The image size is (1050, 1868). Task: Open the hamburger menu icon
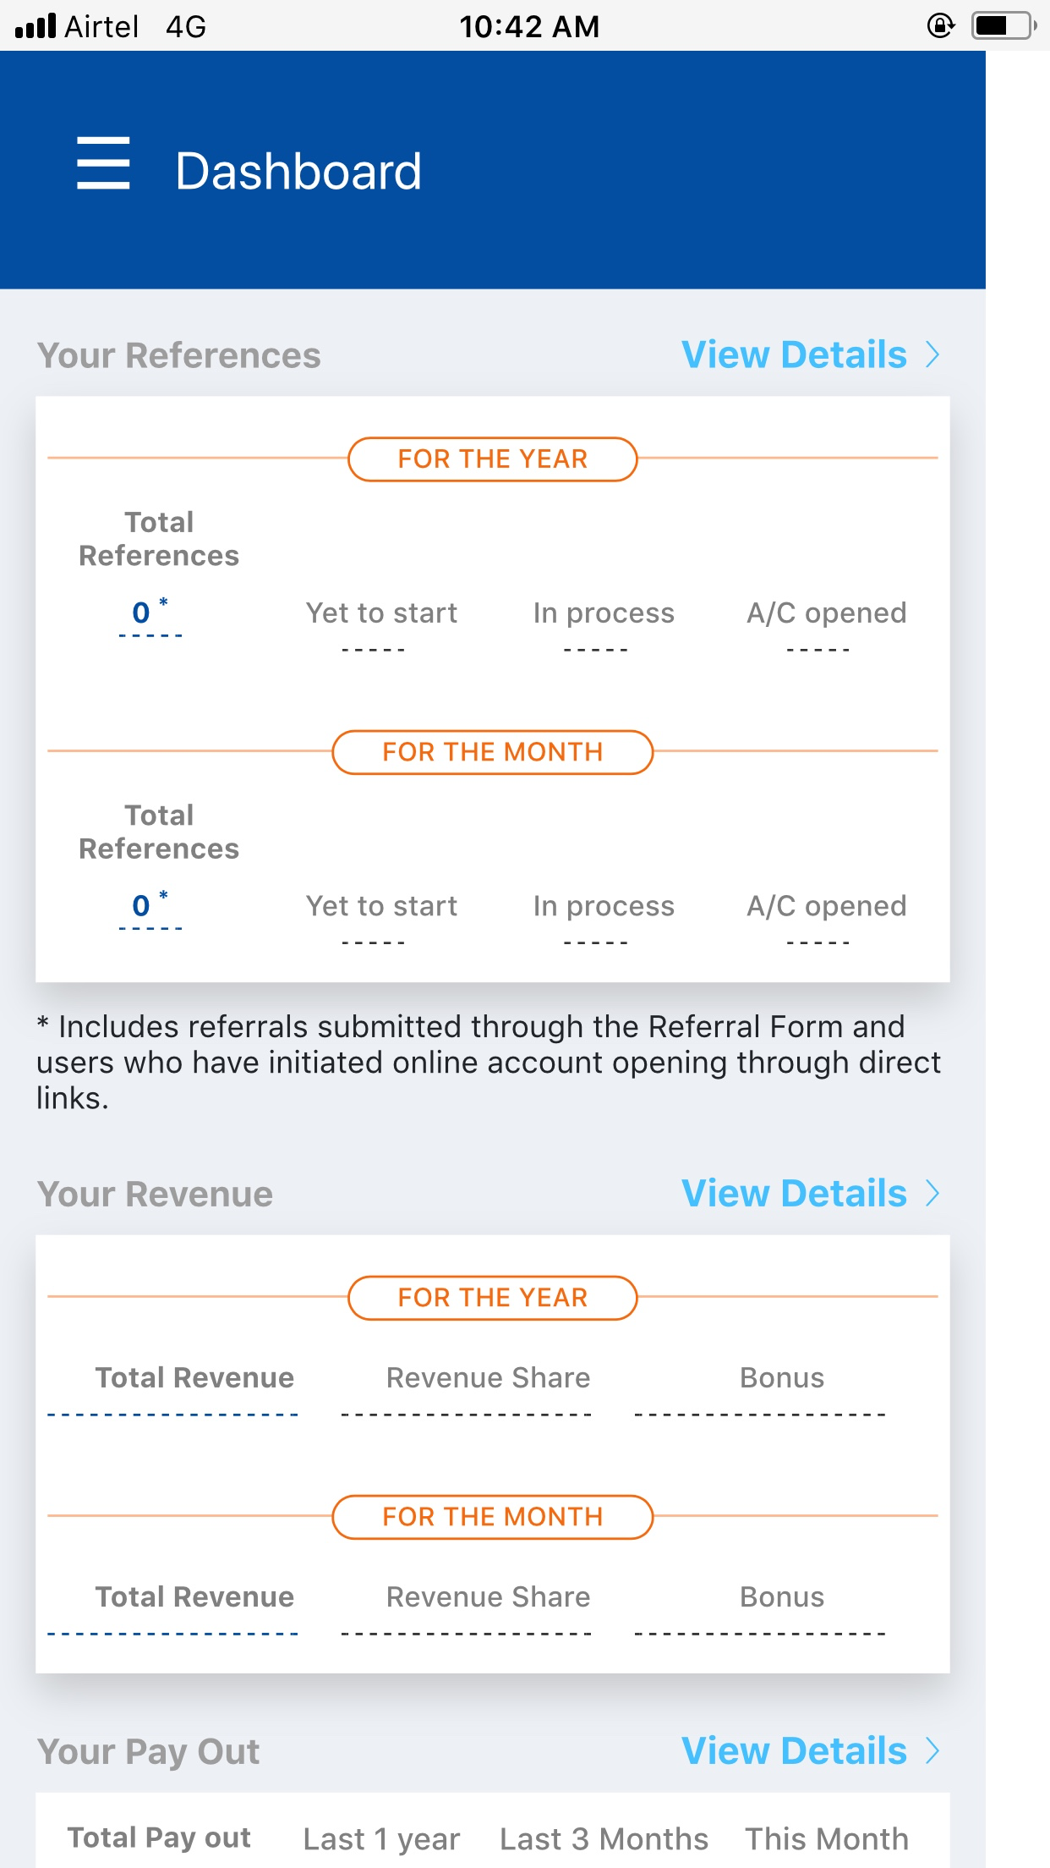(x=103, y=163)
